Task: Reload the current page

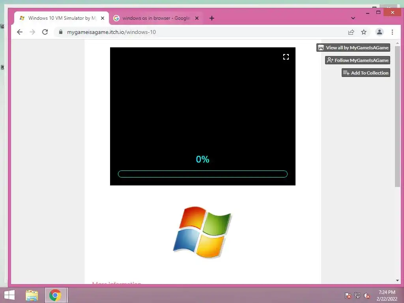Action: 45,32
